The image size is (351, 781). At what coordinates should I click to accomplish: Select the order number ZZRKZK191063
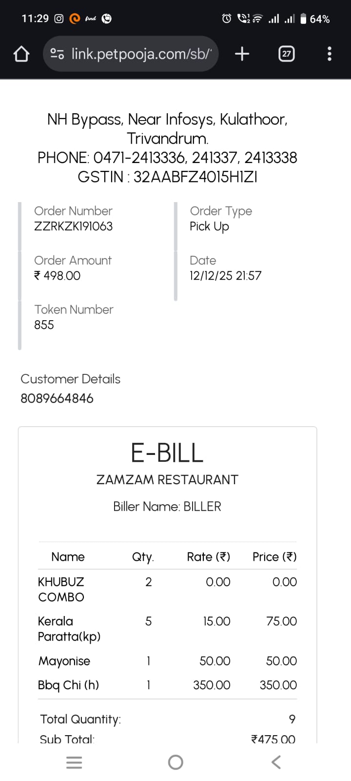click(x=73, y=226)
